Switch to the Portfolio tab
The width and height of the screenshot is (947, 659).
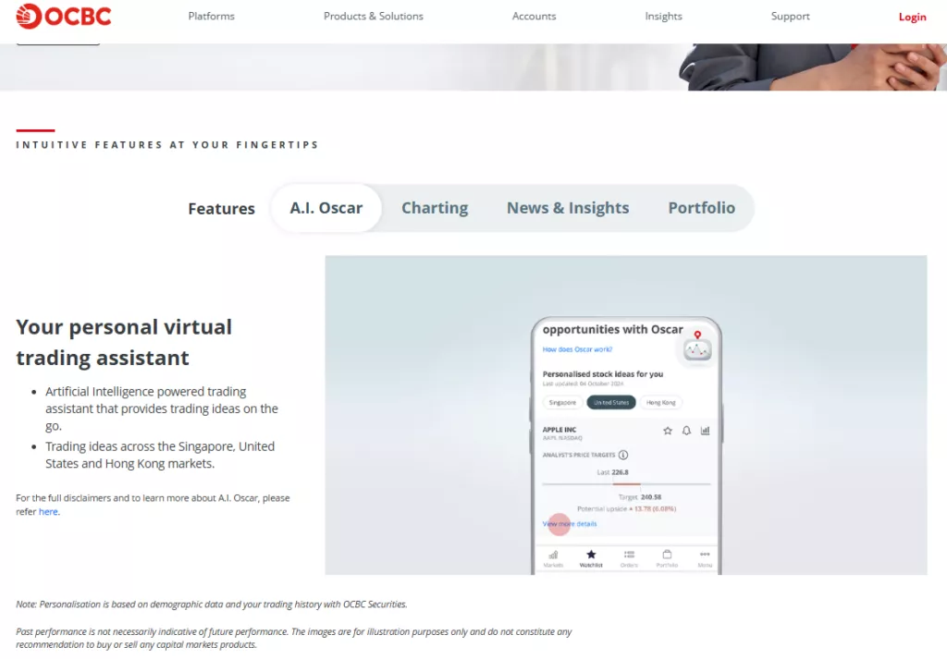701,208
